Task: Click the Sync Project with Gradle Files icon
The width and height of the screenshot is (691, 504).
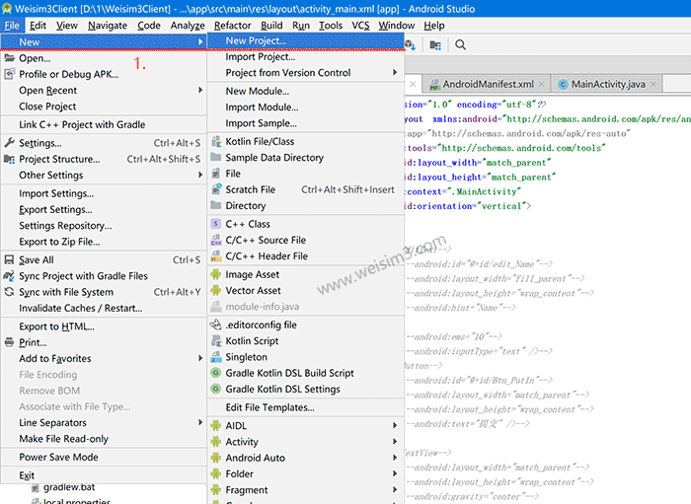Action: pos(9,276)
